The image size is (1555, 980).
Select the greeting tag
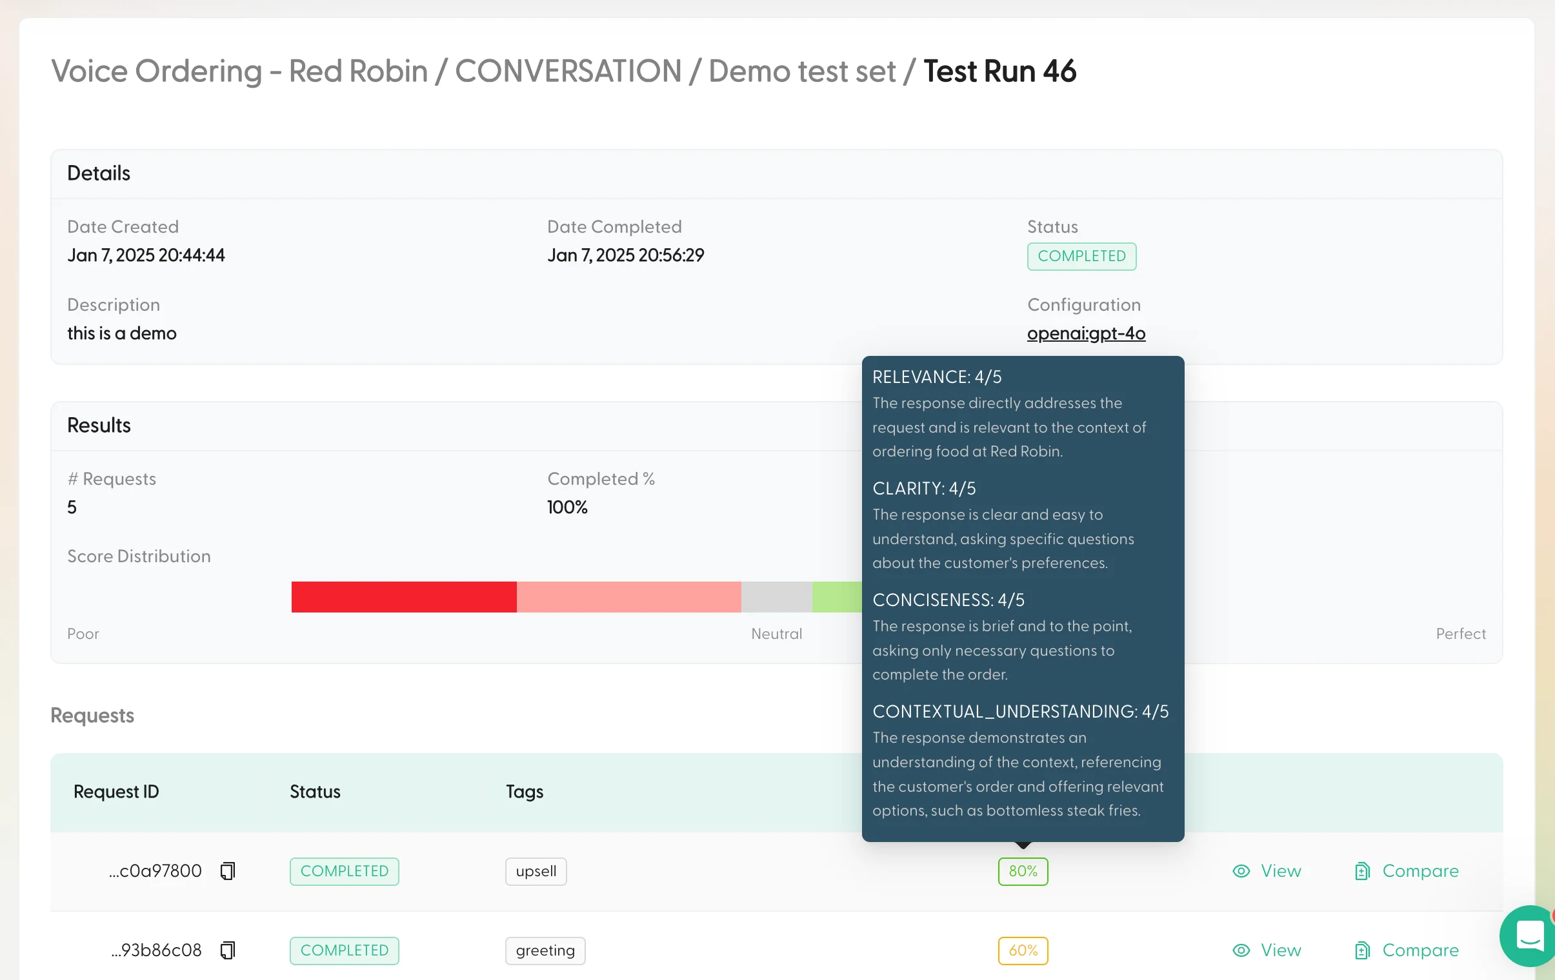click(x=545, y=950)
